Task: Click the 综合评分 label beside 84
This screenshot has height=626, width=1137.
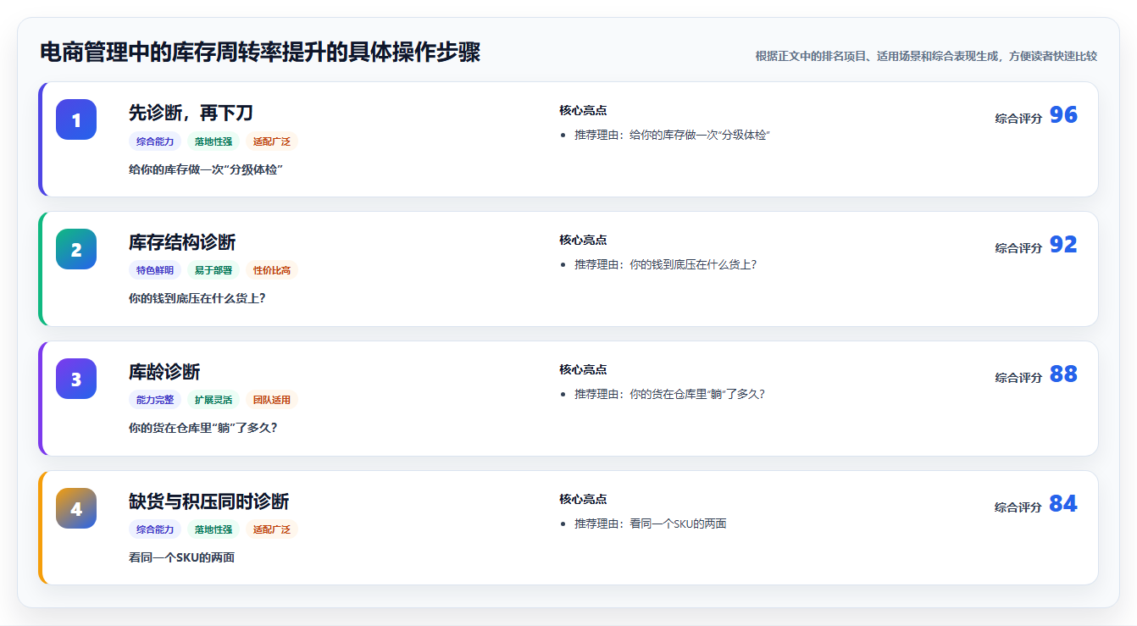Action: (1018, 507)
